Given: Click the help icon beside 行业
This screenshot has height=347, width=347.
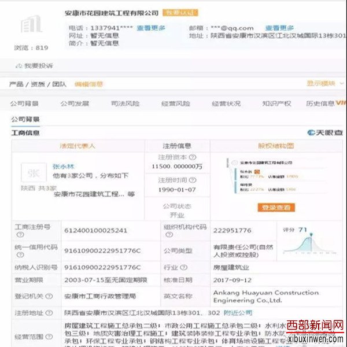Looking at the screenshot, I should coord(183,267).
